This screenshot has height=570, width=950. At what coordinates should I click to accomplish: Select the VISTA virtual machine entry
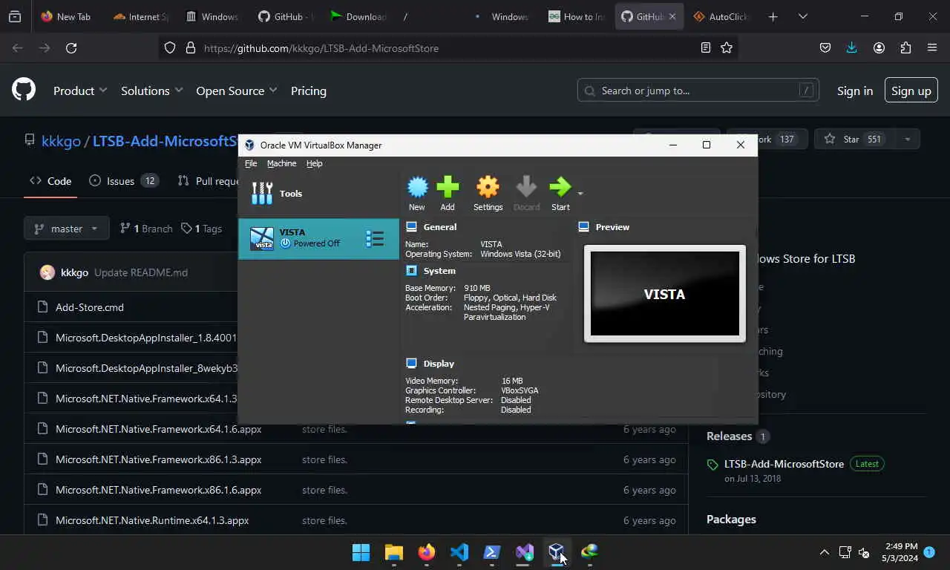click(x=318, y=238)
